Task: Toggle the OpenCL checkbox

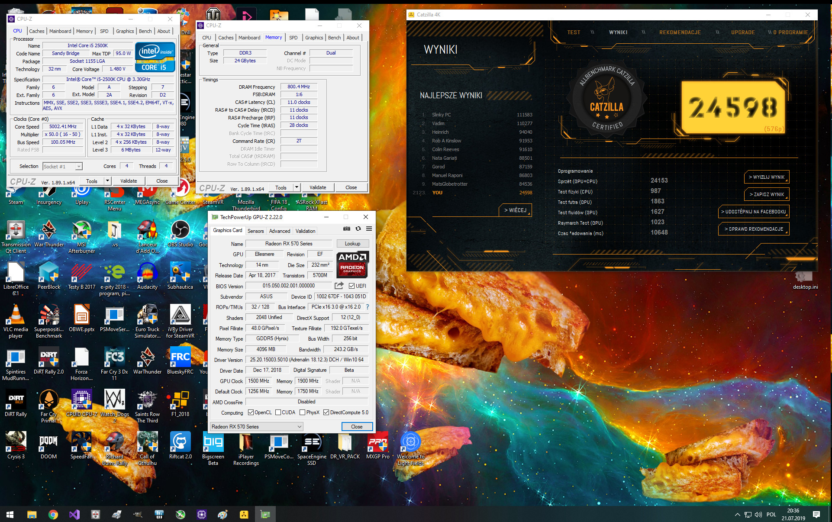Action: coord(251,412)
